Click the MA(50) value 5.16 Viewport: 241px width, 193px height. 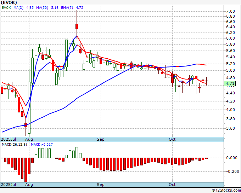coord(55,8)
